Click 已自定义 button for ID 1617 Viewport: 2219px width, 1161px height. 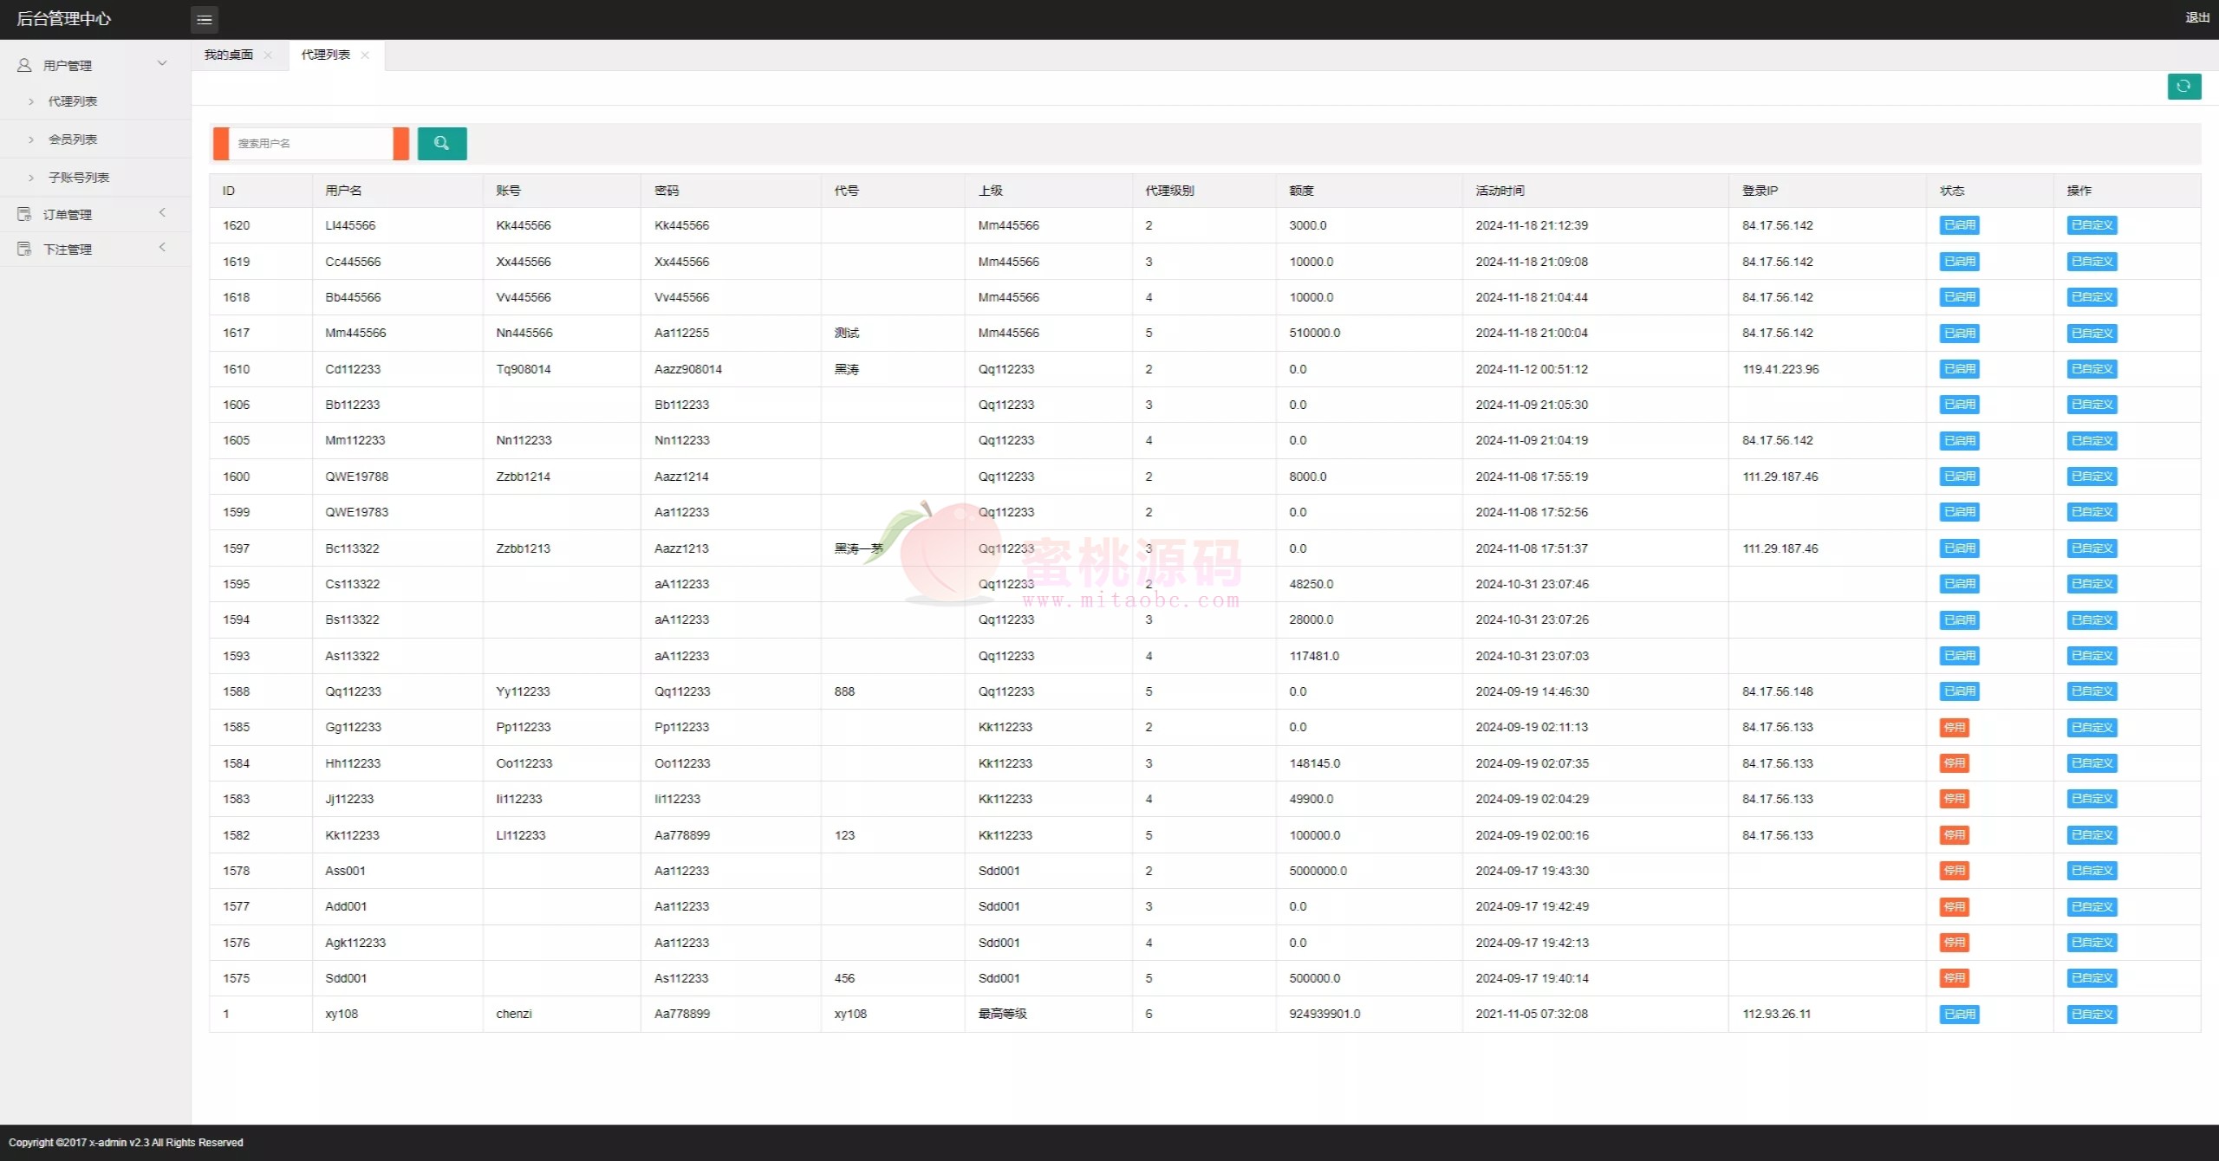[2092, 334]
